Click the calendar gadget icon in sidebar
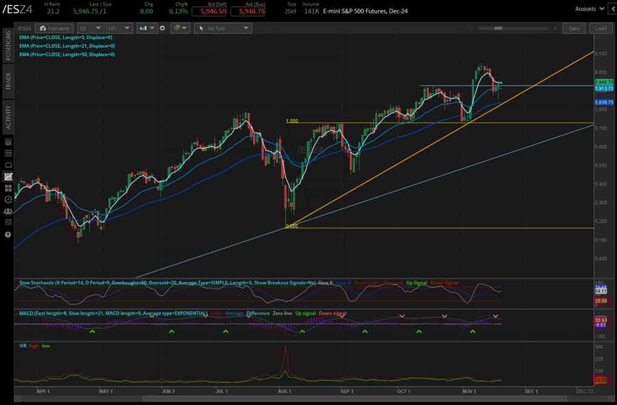The image size is (617, 405). [x=8, y=222]
